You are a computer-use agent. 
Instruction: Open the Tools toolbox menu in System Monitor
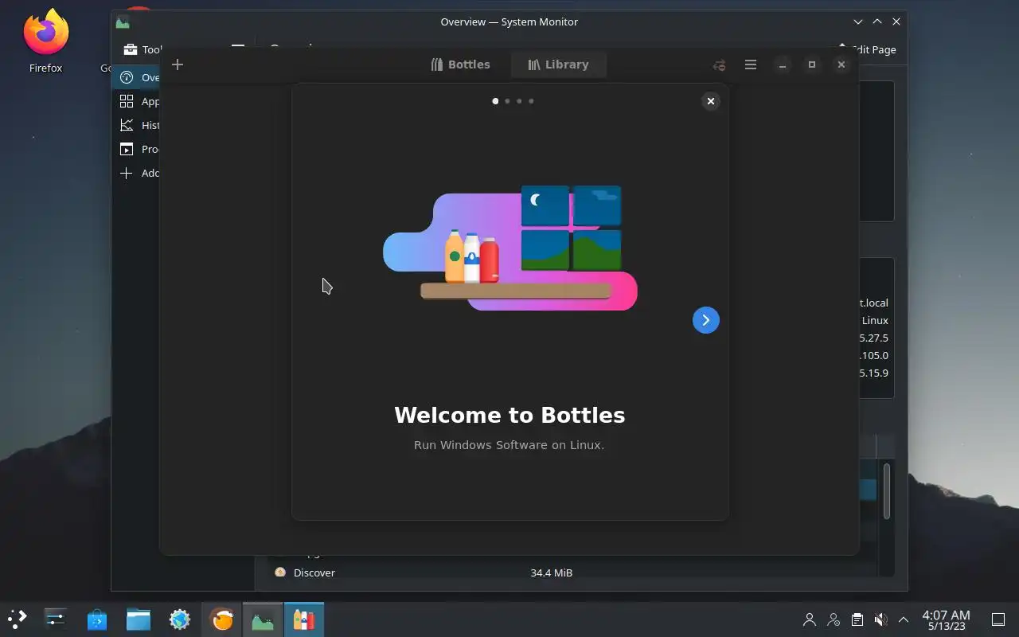142,49
